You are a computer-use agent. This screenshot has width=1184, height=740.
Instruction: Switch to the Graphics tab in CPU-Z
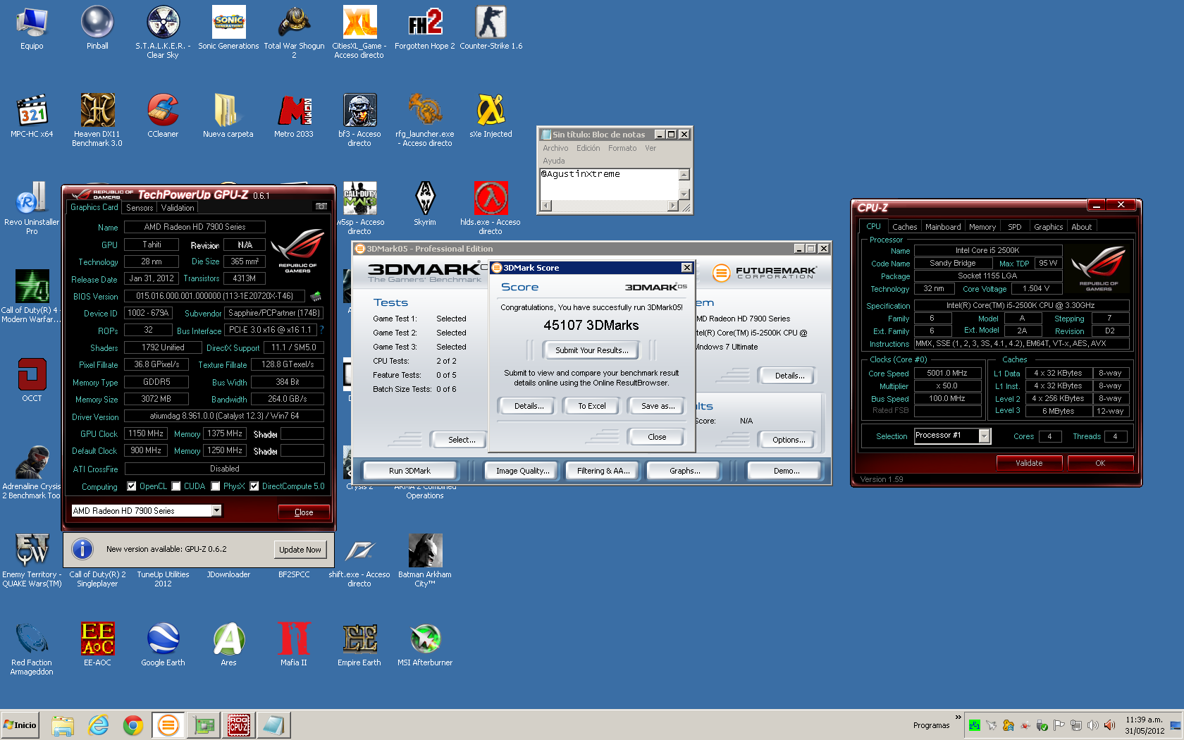point(1048,227)
